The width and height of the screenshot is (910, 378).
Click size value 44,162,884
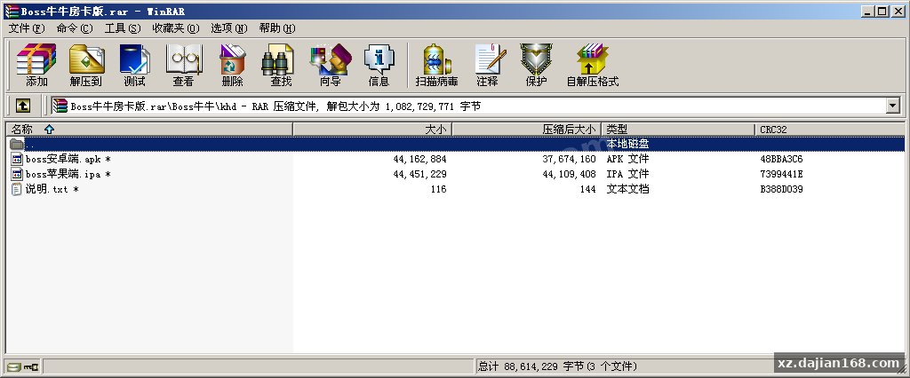tap(419, 159)
